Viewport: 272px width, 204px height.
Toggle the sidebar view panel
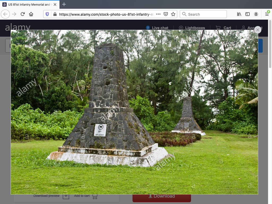point(248,14)
